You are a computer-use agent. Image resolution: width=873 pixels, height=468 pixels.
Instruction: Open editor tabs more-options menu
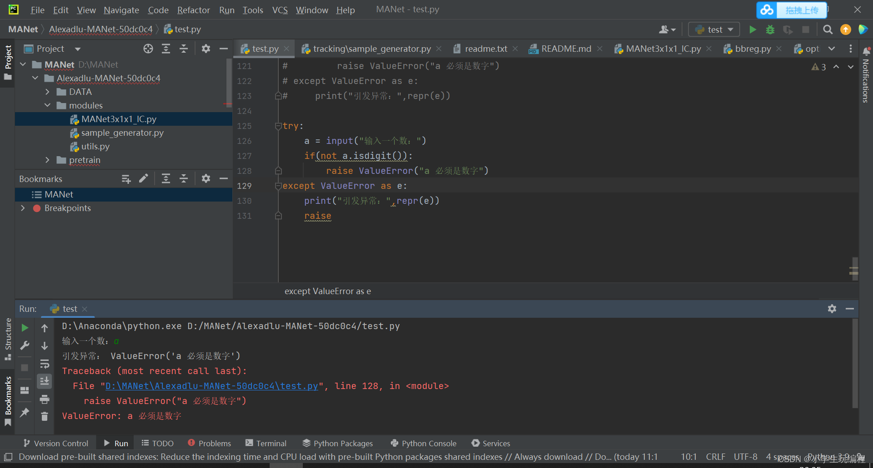pos(851,49)
